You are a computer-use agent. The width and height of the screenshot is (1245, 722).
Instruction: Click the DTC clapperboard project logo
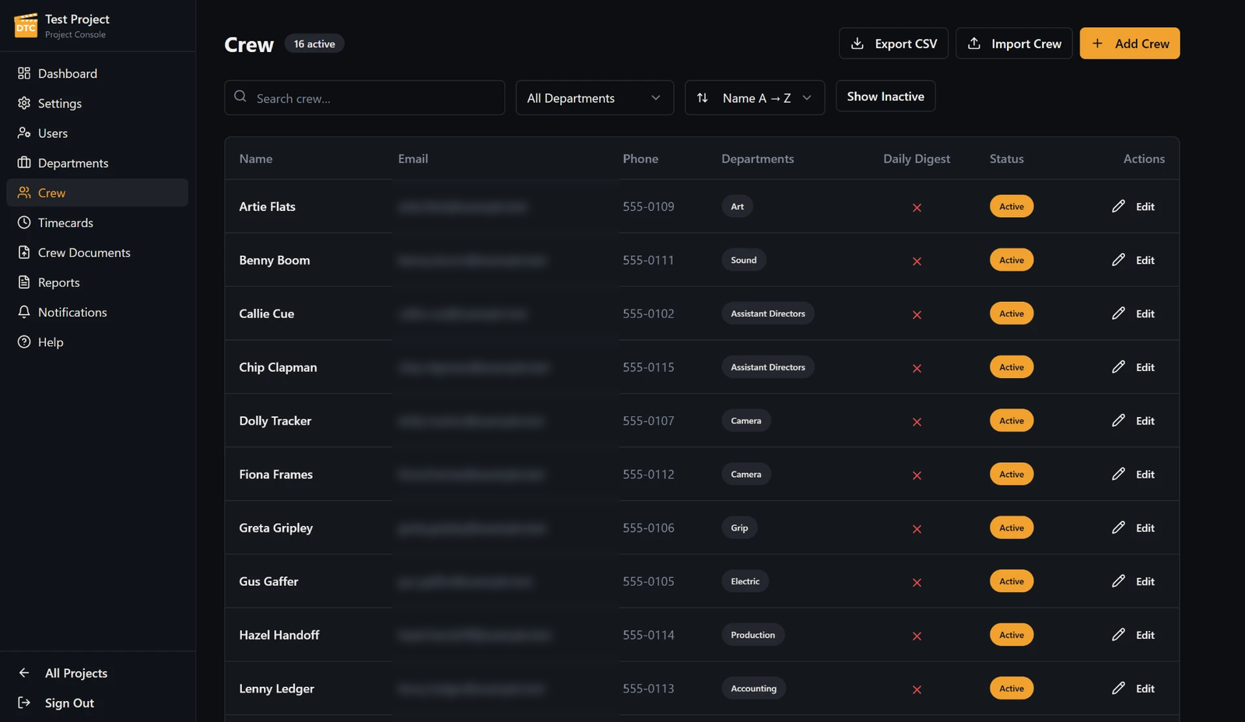tap(26, 25)
